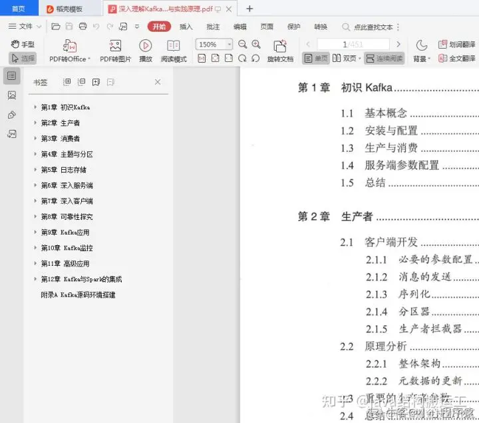Select the Hand tool
The height and width of the screenshot is (423, 479).
coord(23,45)
